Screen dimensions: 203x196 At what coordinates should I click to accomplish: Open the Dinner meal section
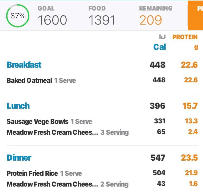click(19, 158)
